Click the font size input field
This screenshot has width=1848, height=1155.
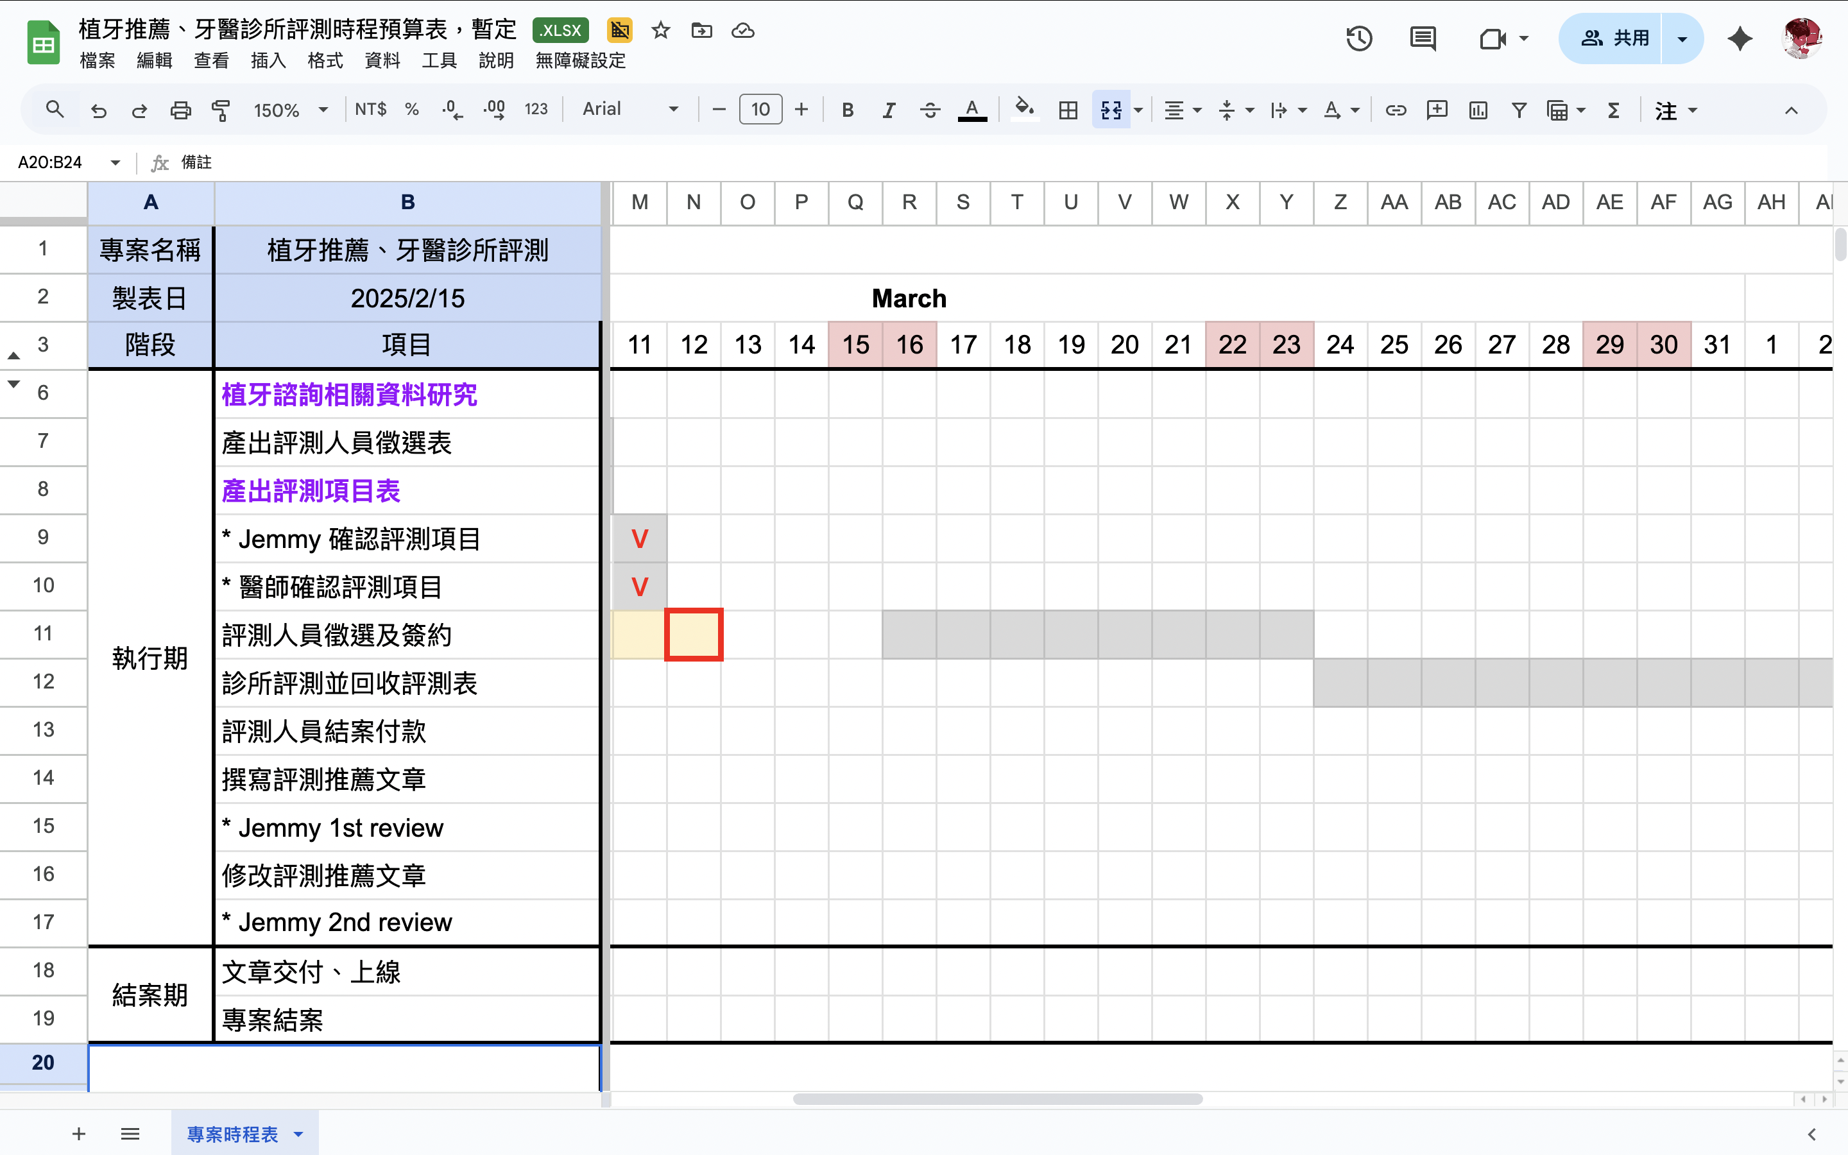tap(760, 109)
